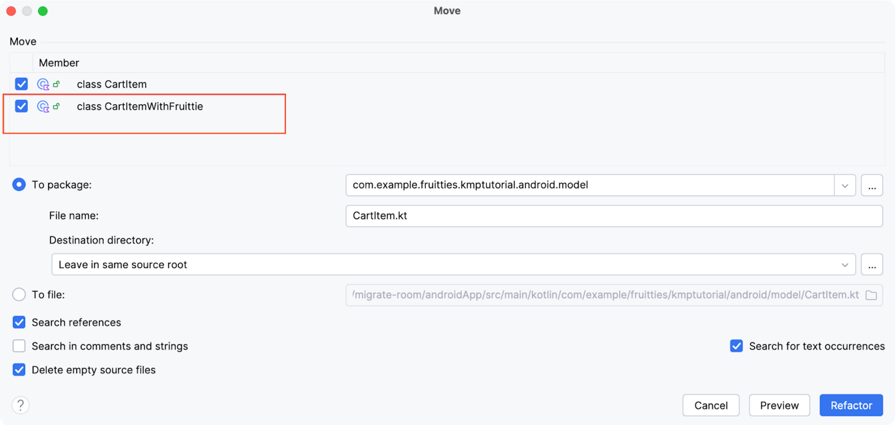This screenshot has width=895, height=425.
Task: Enable Search in comments and strings
Action: pos(19,346)
